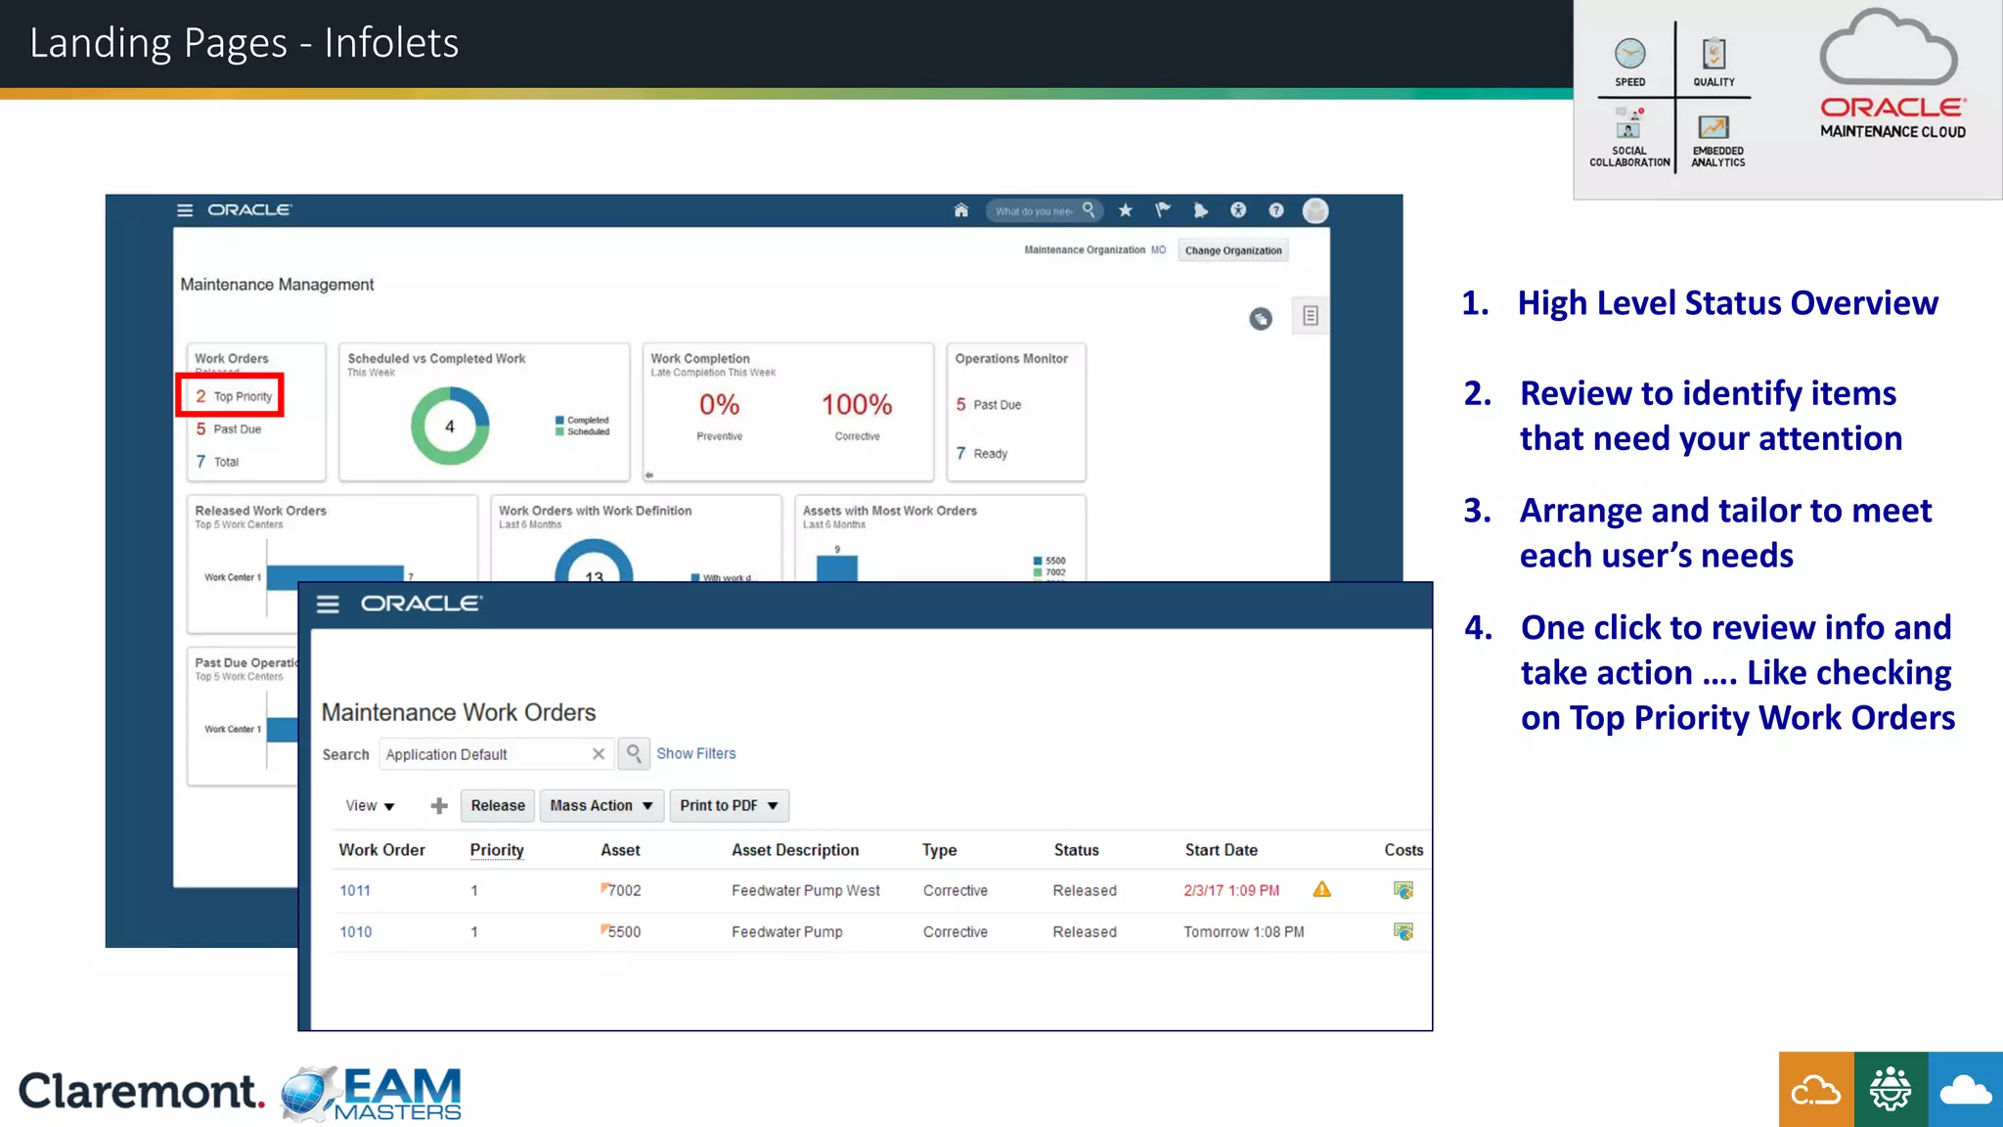The height and width of the screenshot is (1127, 2003).
Task: Expand the View dropdown menu
Action: (369, 806)
